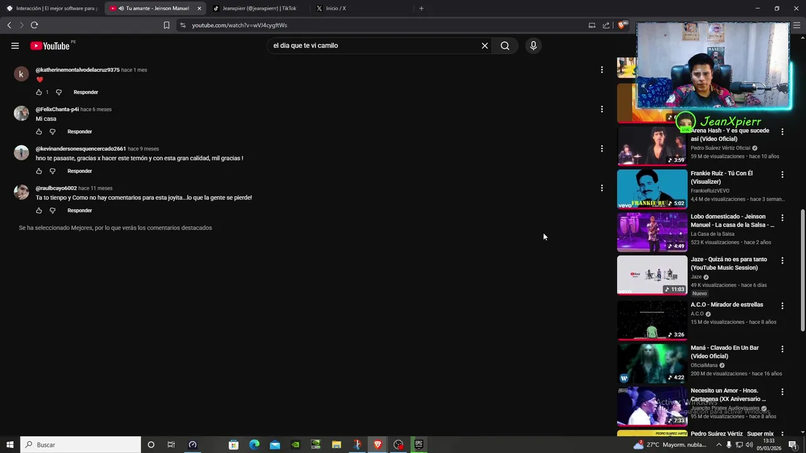Reply to kevinandersonesquencercado2661's comment

coord(79,171)
